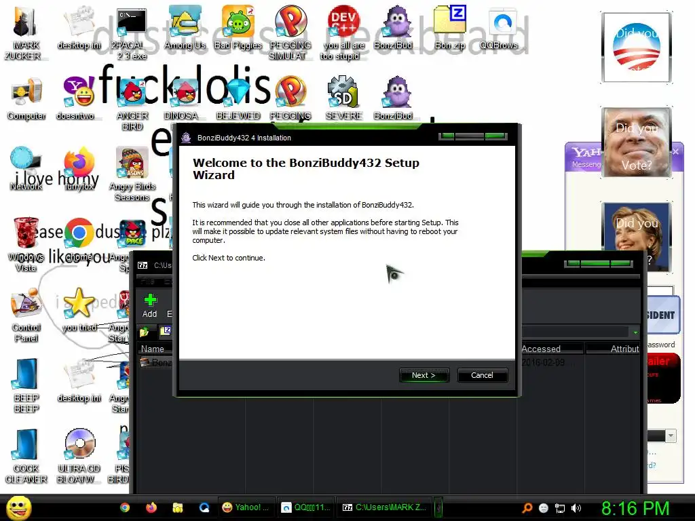Open the 7-Zip address bar dropdown arrow
The height and width of the screenshot is (521, 695).
point(635,332)
